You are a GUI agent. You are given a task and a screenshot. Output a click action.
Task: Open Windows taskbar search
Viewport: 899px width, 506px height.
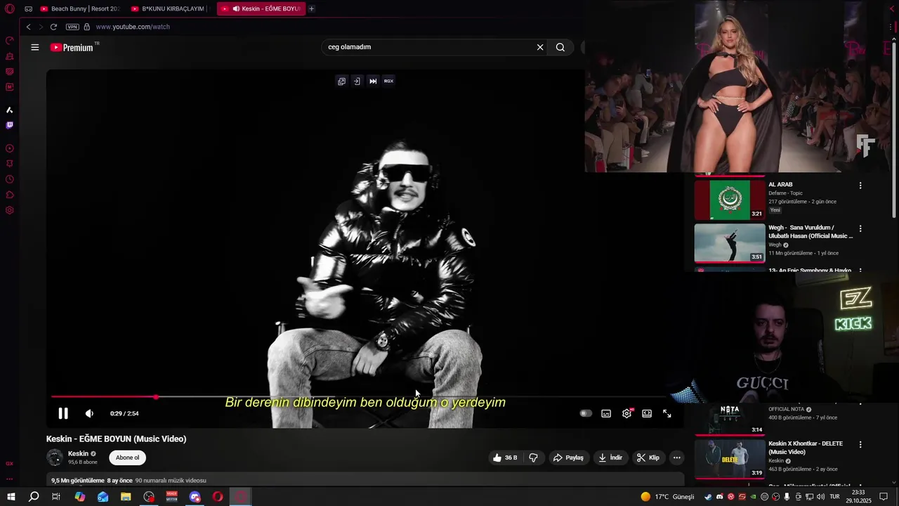(x=34, y=497)
